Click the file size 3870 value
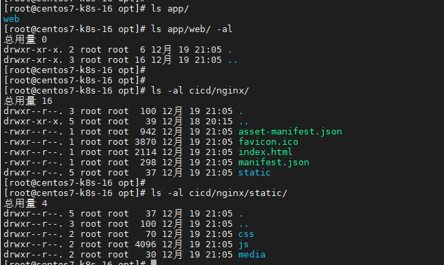This screenshot has width=444, height=265. click(145, 142)
